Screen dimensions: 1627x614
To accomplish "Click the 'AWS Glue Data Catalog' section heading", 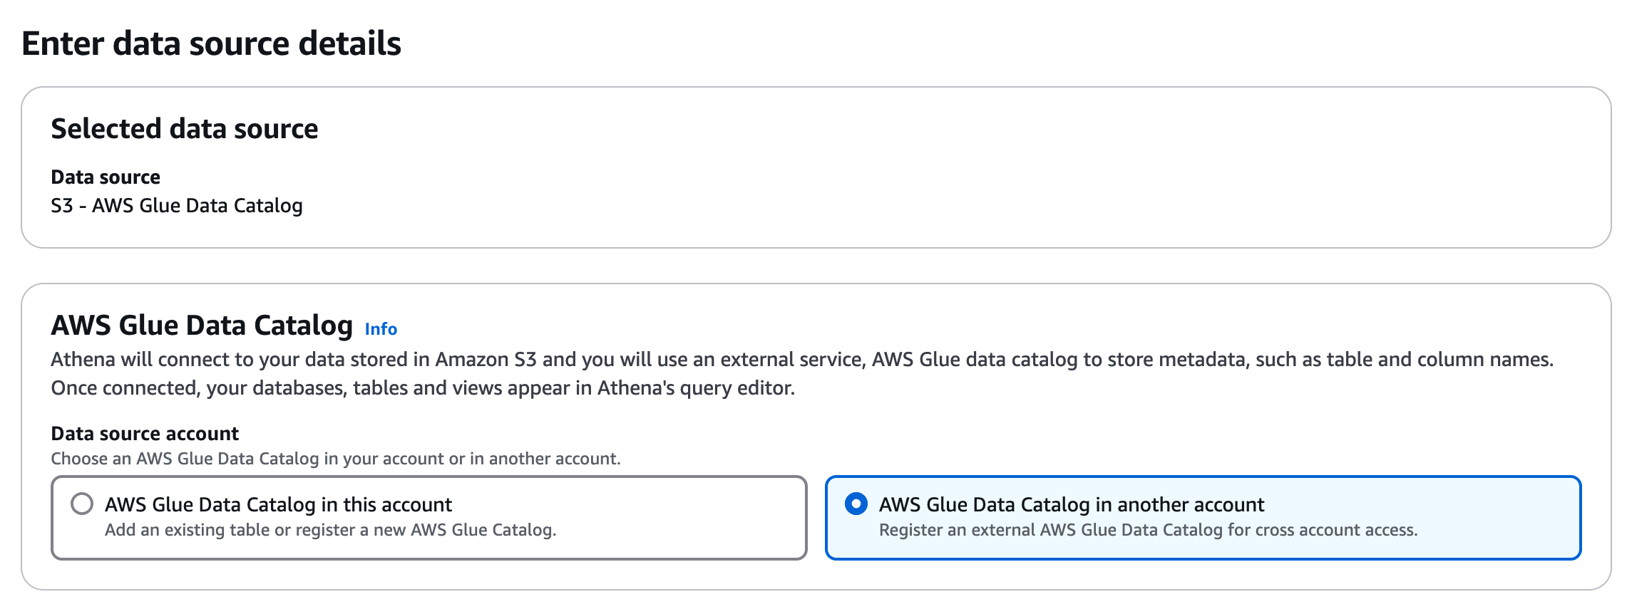I will pyautogui.click(x=202, y=326).
